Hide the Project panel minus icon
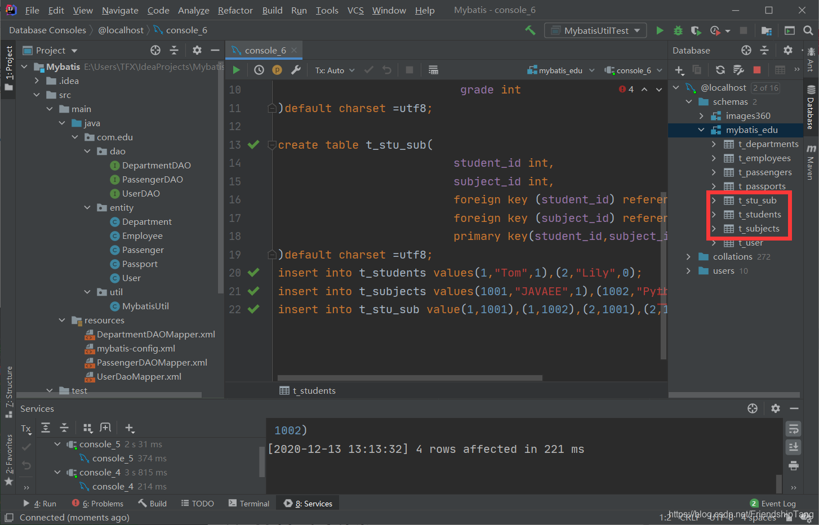Image resolution: width=819 pixels, height=525 pixels. point(215,50)
